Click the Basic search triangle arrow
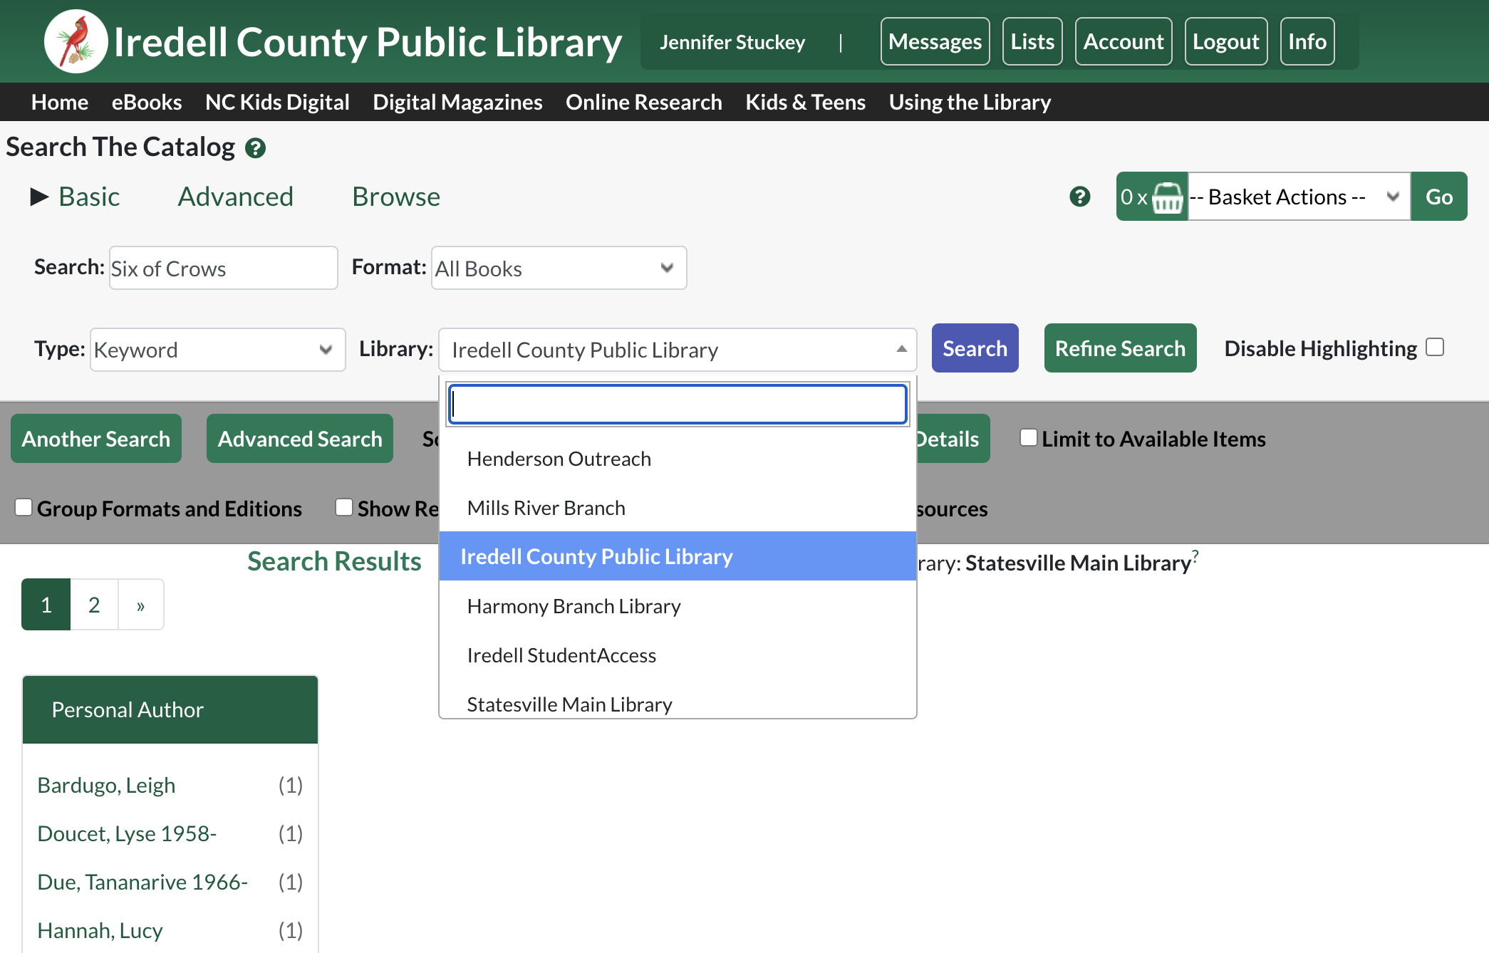The height and width of the screenshot is (953, 1489). [x=40, y=197]
